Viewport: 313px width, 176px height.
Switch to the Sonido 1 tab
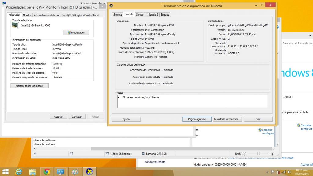point(141,15)
